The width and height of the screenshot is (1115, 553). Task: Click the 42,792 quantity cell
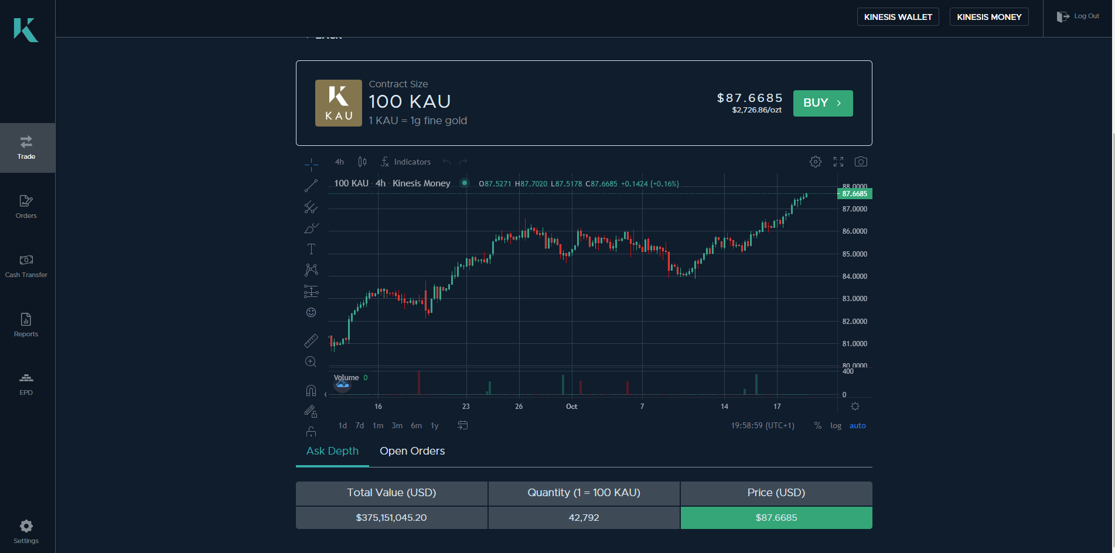pos(584,518)
